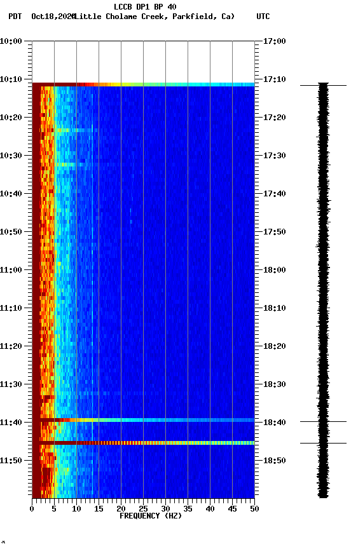Image resolution: width=351 pixels, height=549 pixels.
Task: Click the 17:20 UTC time label
Action: (274, 118)
